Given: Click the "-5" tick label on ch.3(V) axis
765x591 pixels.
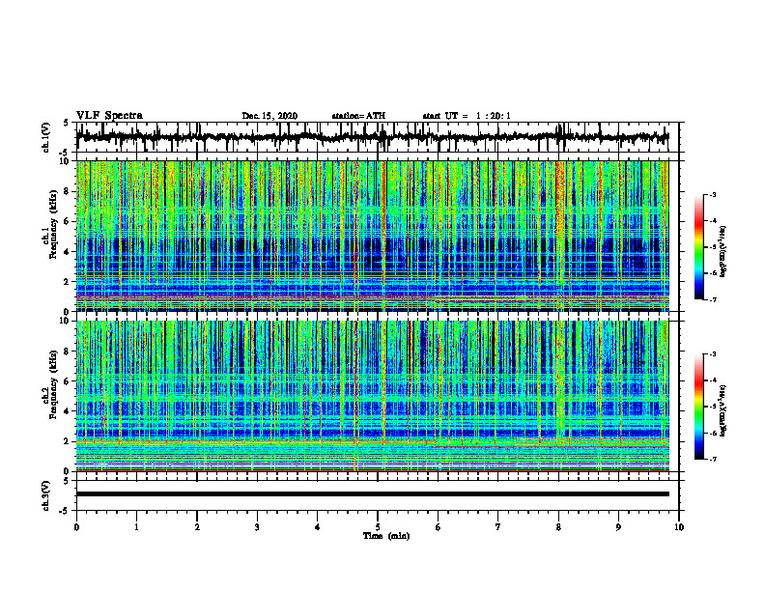Looking at the screenshot, I should click(x=65, y=511).
